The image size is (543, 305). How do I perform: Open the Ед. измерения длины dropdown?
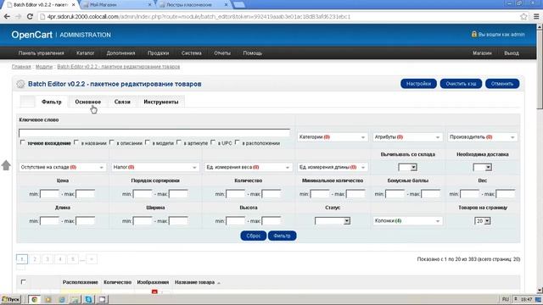click(332, 167)
